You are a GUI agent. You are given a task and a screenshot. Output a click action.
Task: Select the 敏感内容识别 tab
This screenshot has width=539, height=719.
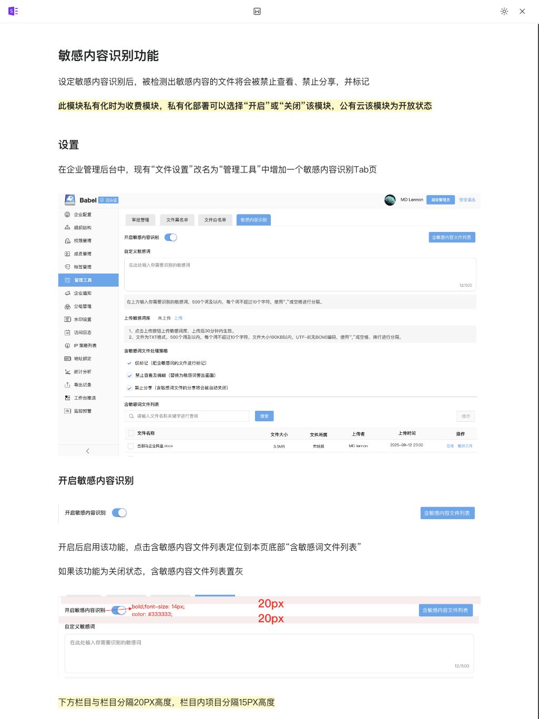[x=253, y=220]
